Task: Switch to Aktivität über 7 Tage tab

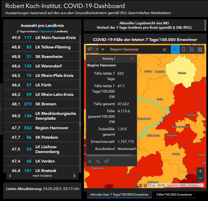Action: 119,195
